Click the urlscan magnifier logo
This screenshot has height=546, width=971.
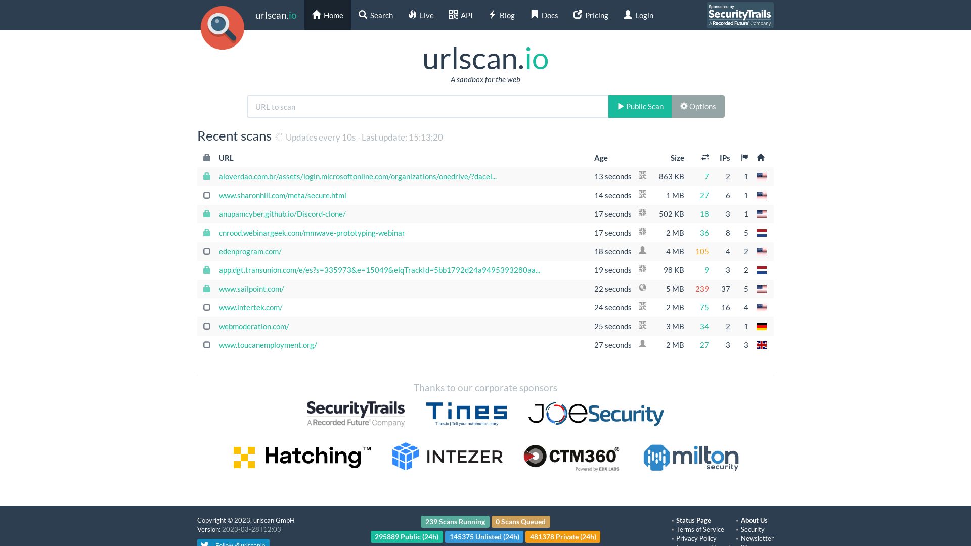223,28
